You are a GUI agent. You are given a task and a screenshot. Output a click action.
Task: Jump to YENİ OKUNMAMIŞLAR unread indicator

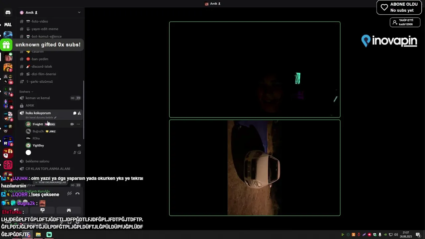50,182
